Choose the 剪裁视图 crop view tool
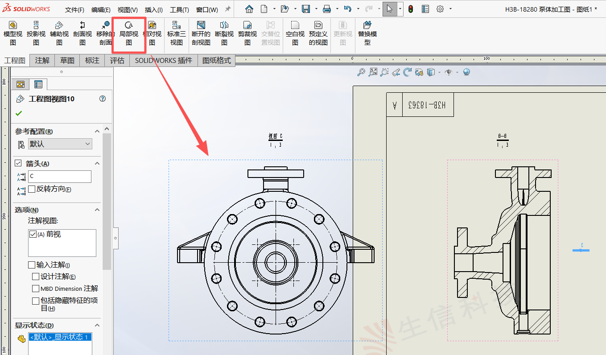Viewport: 606px width, 355px height. [x=247, y=33]
